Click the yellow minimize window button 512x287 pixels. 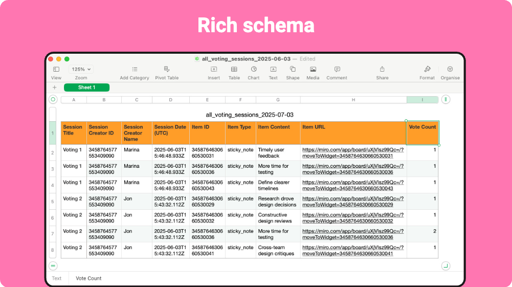59,59
